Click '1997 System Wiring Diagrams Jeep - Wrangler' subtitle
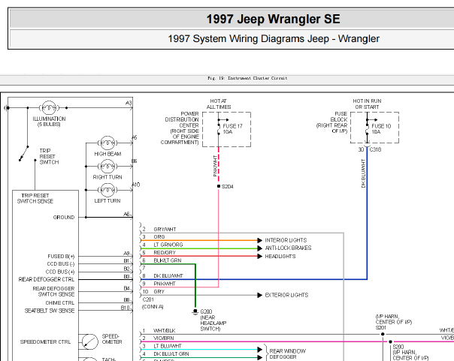The height and width of the screenshot is (361, 454). pyautogui.click(x=274, y=39)
